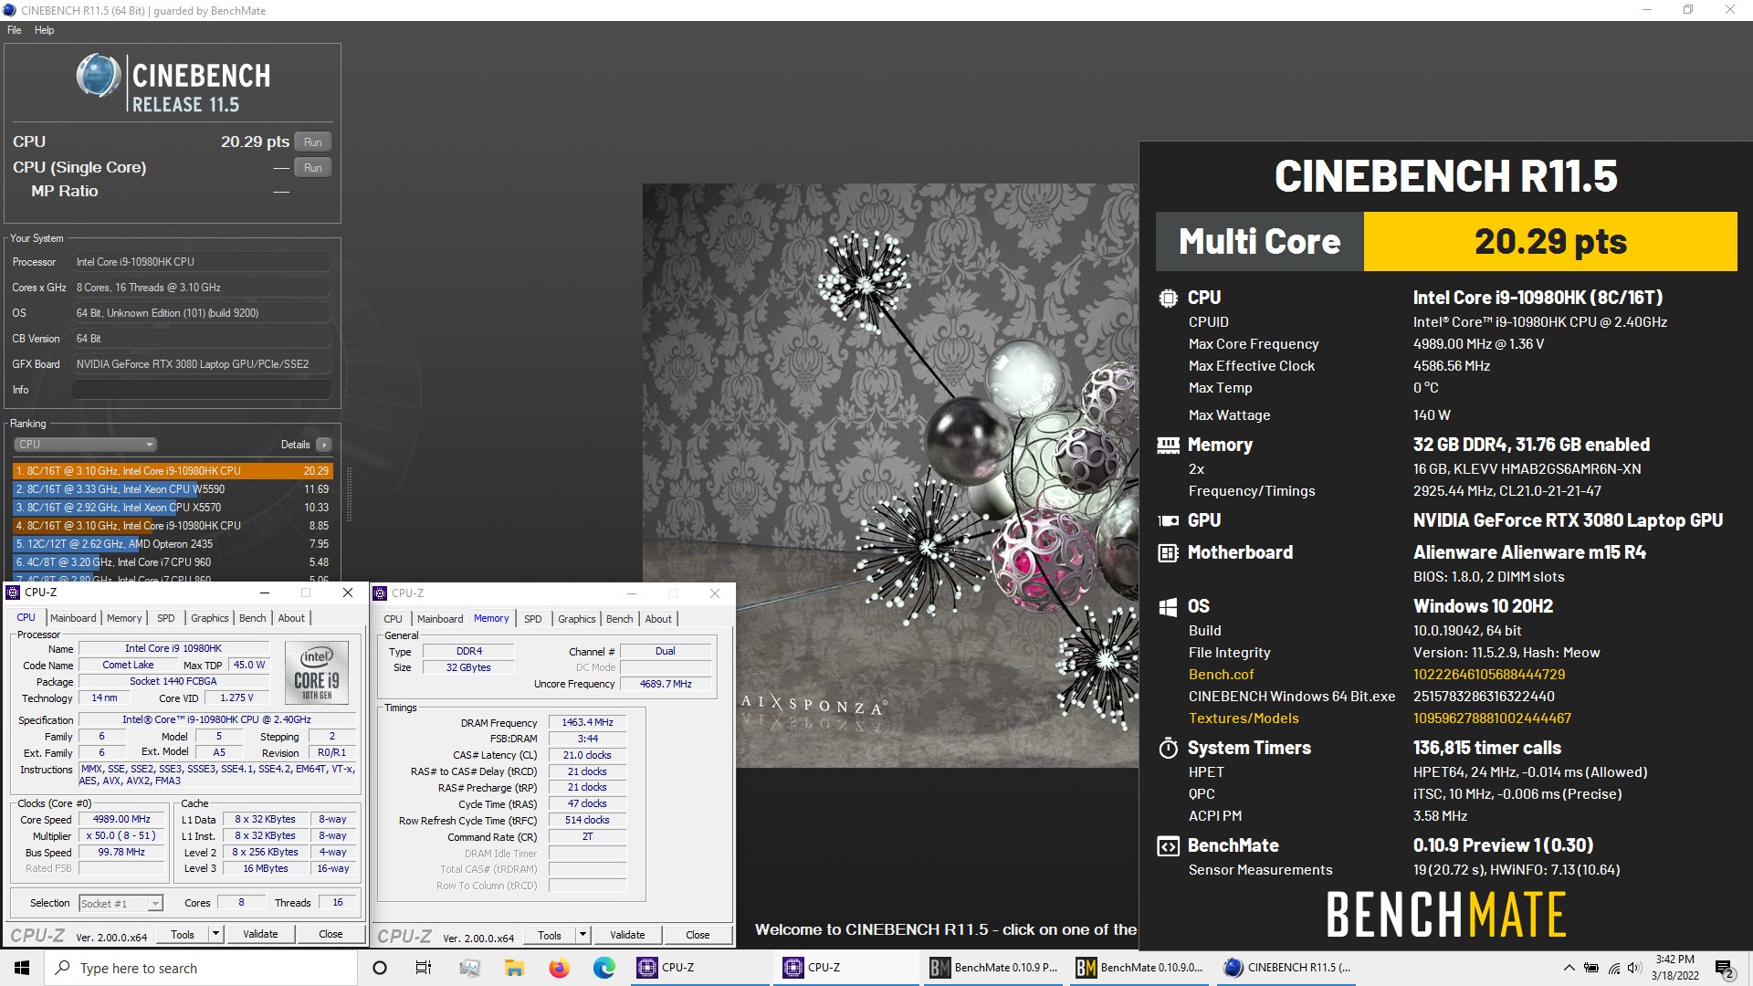Switch to Mainboard tab in left CPU-Z window
This screenshot has width=1753, height=986.
73,618
